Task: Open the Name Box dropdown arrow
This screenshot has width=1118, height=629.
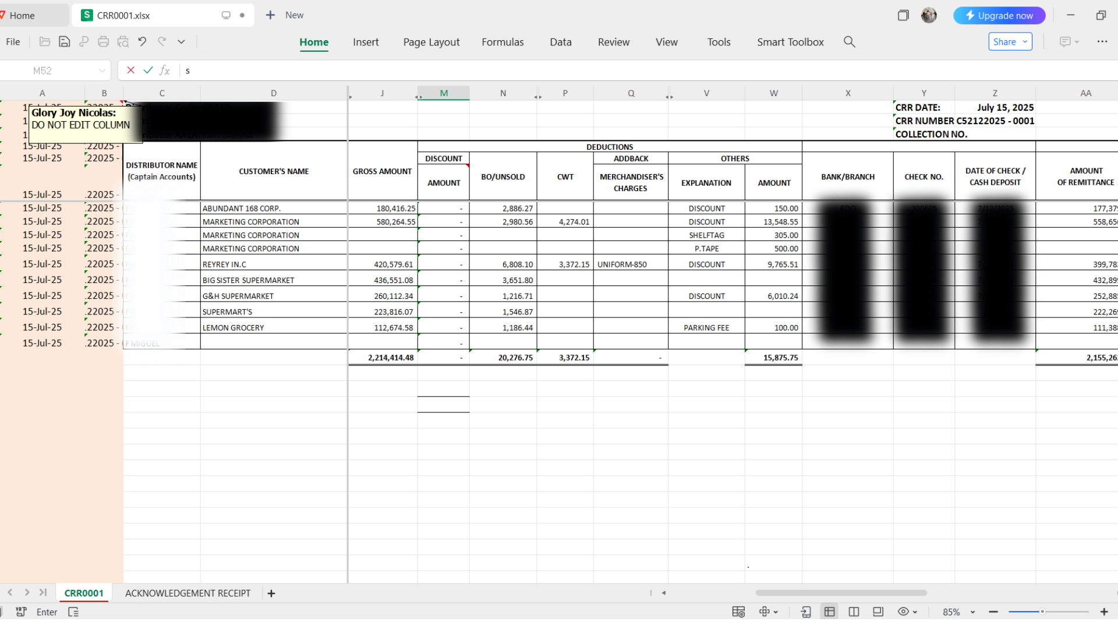Action: pyautogui.click(x=102, y=70)
